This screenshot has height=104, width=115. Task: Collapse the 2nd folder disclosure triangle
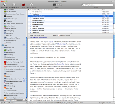click(1, 45)
